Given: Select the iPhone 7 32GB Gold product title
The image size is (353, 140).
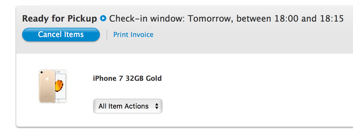Looking at the screenshot, I should click(127, 78).
